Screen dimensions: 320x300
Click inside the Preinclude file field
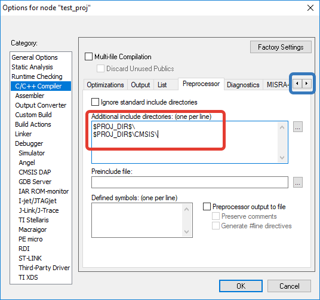(190, 182)
